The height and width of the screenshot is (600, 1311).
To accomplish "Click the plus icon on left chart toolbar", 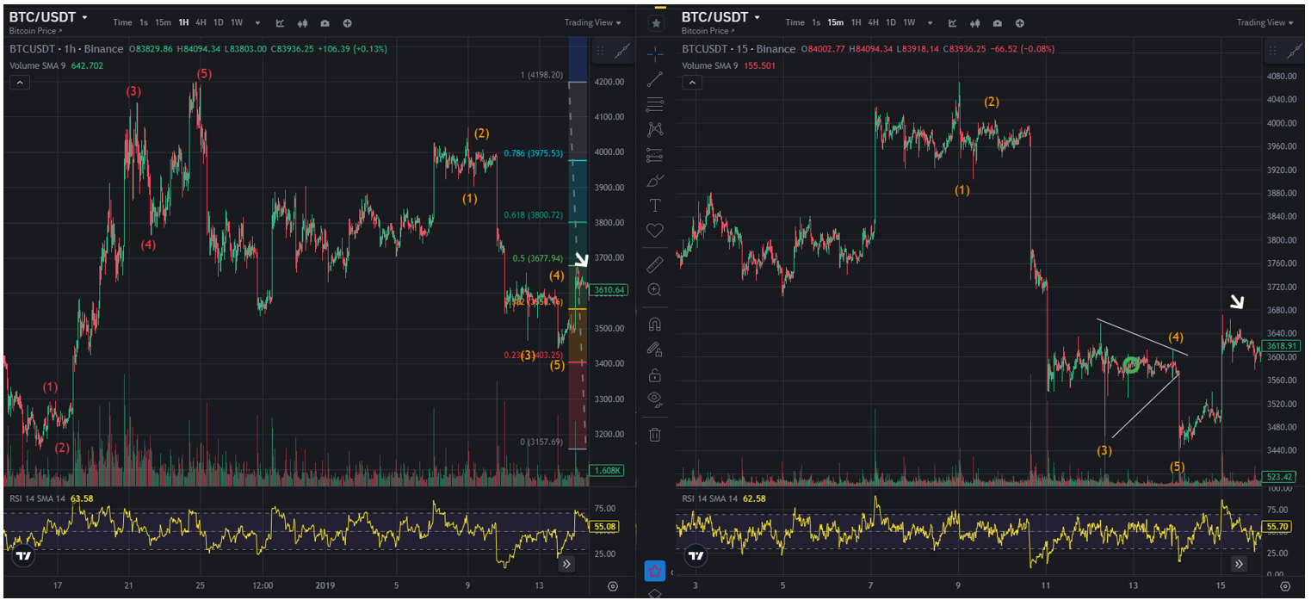I will coord(347,22).
